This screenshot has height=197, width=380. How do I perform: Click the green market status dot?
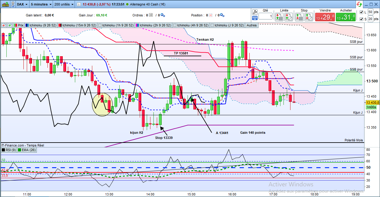127,5
